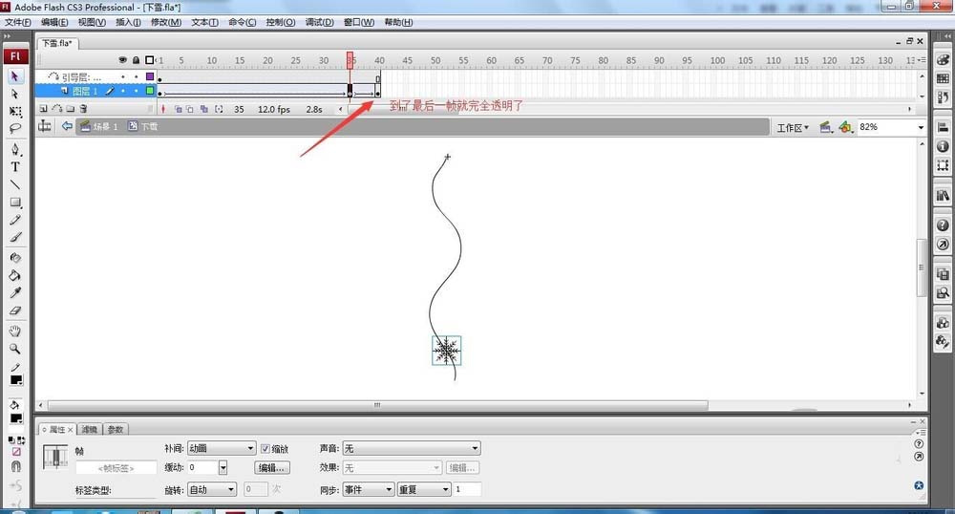Open the 补间 tween type dropdown
Viewport: 955px width, 514px height.
pos(222,448)
